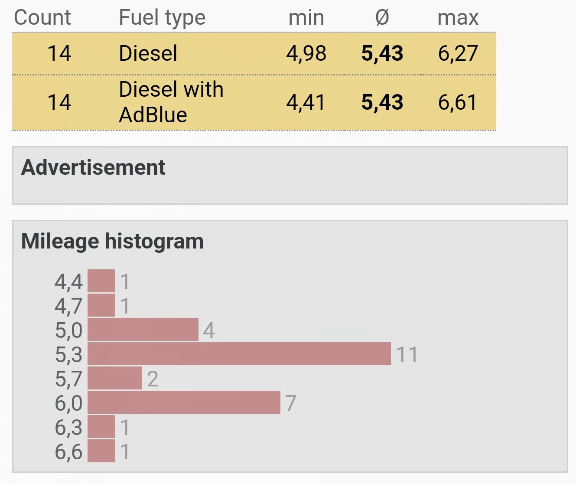Screen dimensions: 576x484
Task: Select the 5,7 histogram bar with 2
Action: coord(115,378)
